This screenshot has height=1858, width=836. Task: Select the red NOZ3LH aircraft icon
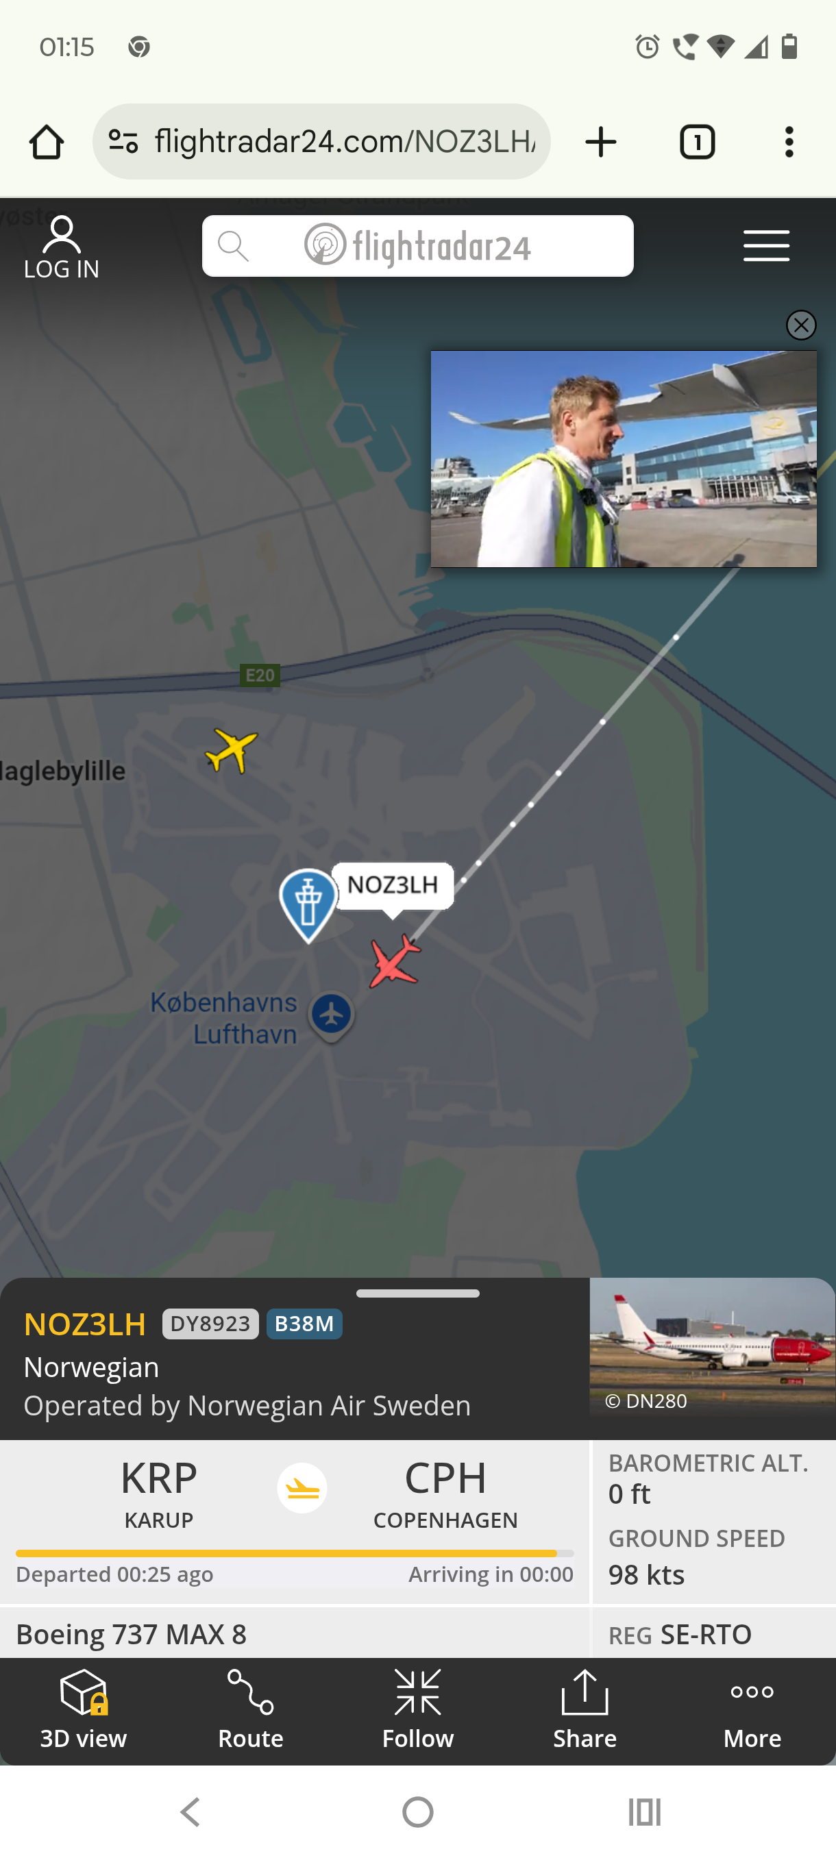tap(395, 960)
